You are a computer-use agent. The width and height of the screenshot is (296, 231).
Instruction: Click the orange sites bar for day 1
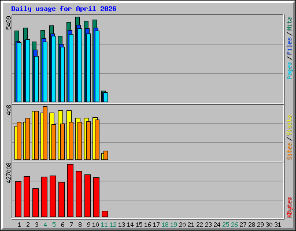point(19,141)
